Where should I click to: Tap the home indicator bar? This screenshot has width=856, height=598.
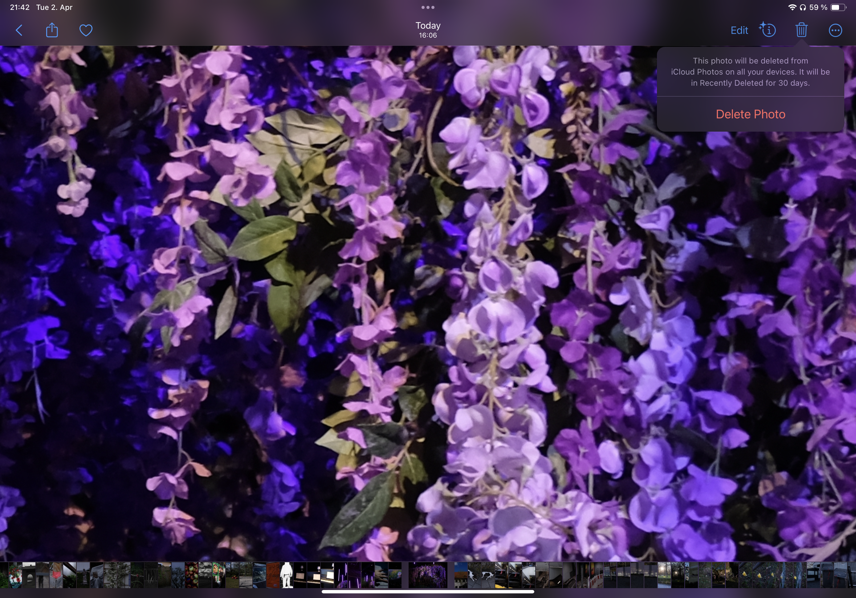[x=428, y=592]
